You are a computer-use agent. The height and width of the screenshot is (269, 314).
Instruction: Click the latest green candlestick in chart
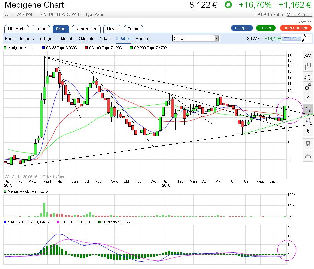[x=285, y=113]
